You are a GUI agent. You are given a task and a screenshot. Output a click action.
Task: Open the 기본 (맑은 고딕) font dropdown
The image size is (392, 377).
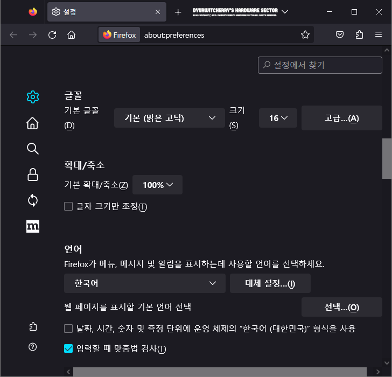click(x=170, y=118)
